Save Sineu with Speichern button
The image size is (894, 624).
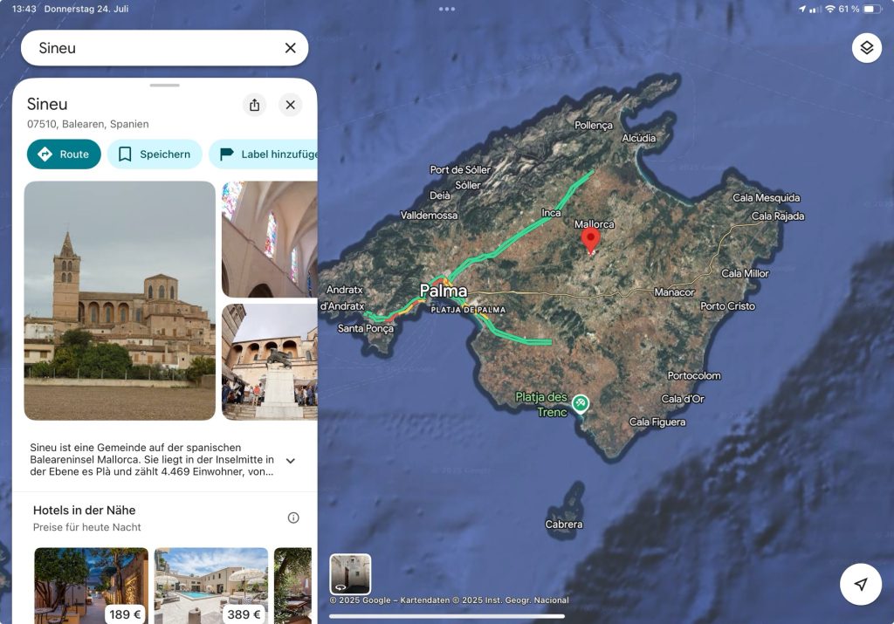155,154
